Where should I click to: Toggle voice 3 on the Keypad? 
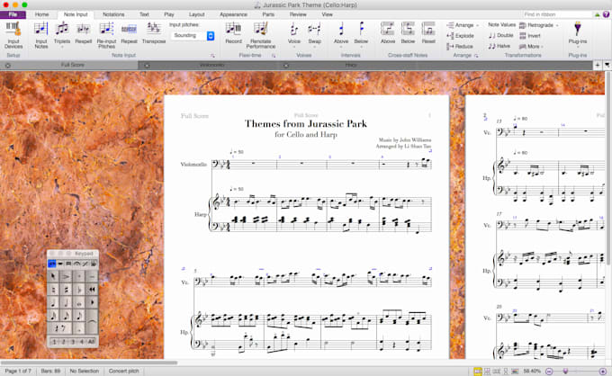[x=72, y=342]
